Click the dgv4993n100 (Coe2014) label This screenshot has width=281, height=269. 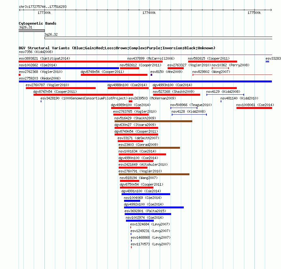[x=172, y=85]
